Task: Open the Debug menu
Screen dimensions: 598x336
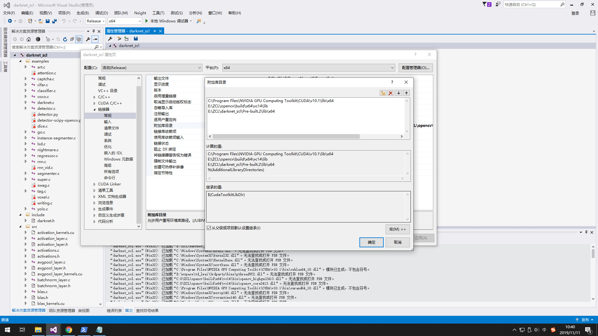Action: [102, 13]
